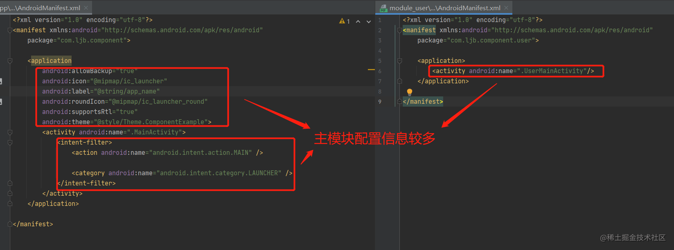Image resolution: width=674 pixels, height=250 pixels.
Task: Collapse the manifest tag in app manifest
Action: click(x=10, y=30)
